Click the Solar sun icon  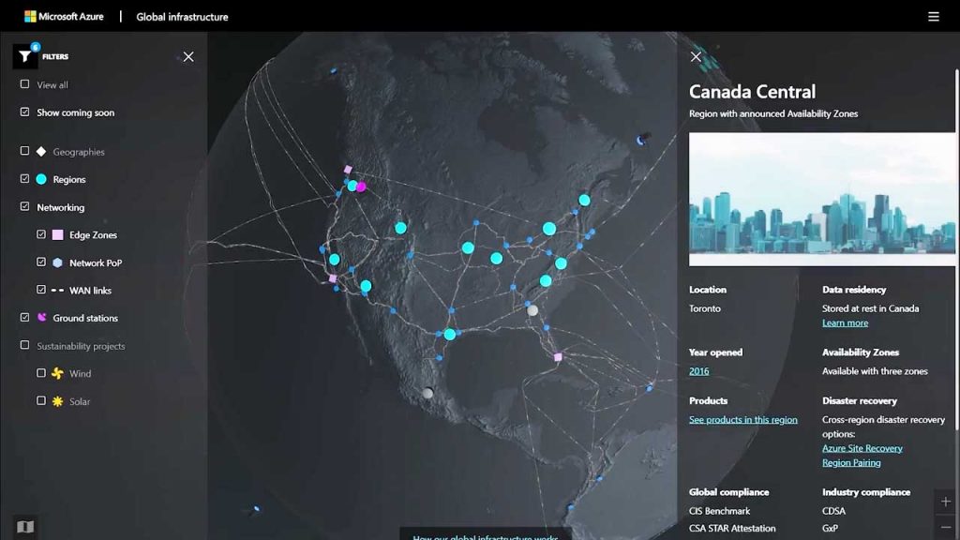tap(57, 401)
